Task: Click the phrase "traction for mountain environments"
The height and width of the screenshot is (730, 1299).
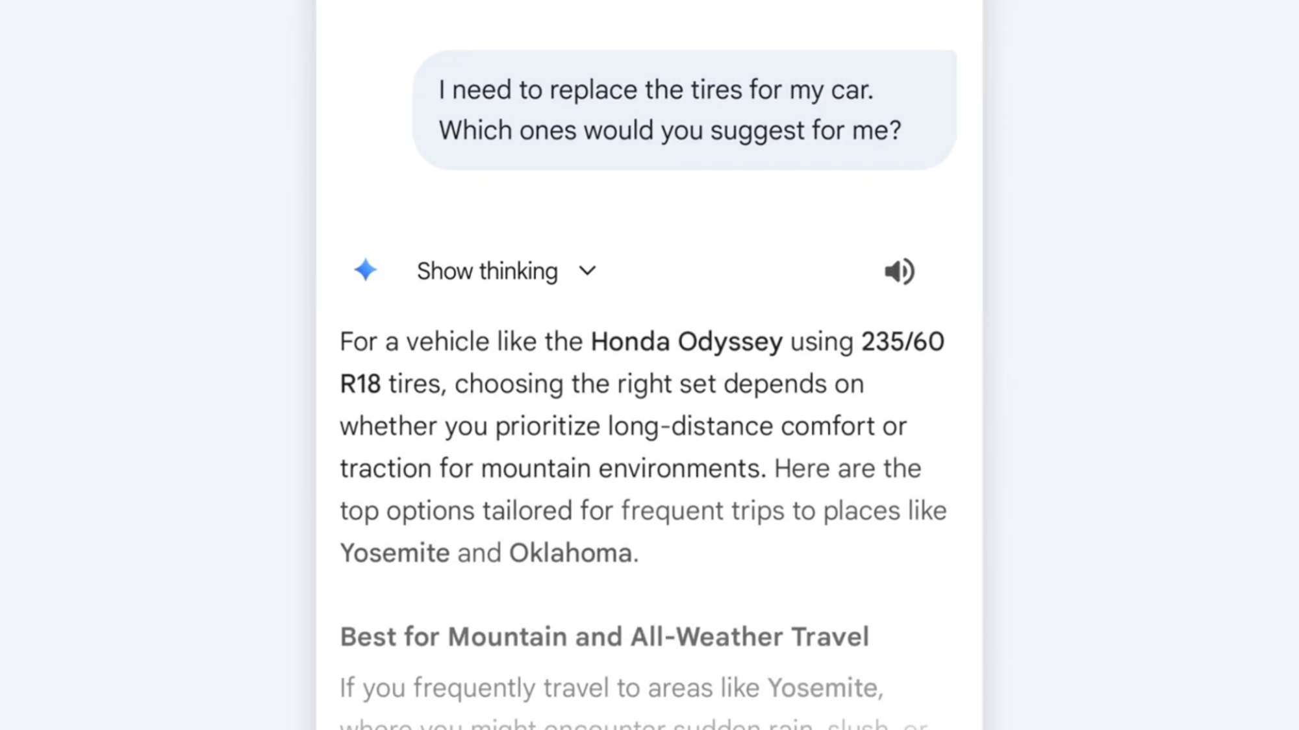Action: pyautogui.click(x=551, y=468)
